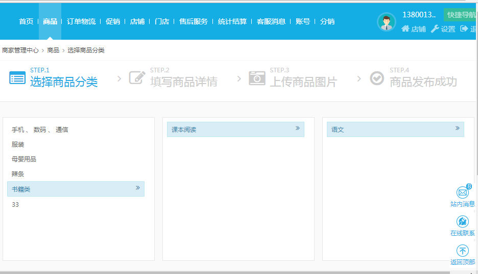This screenshot has width=478, height=274.
Task: Open 设置 wrench icon
Action: click(435, 29)
